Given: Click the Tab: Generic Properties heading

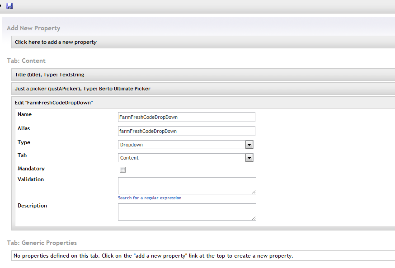Looking at the screenshot, I should (x=42, y=243).
